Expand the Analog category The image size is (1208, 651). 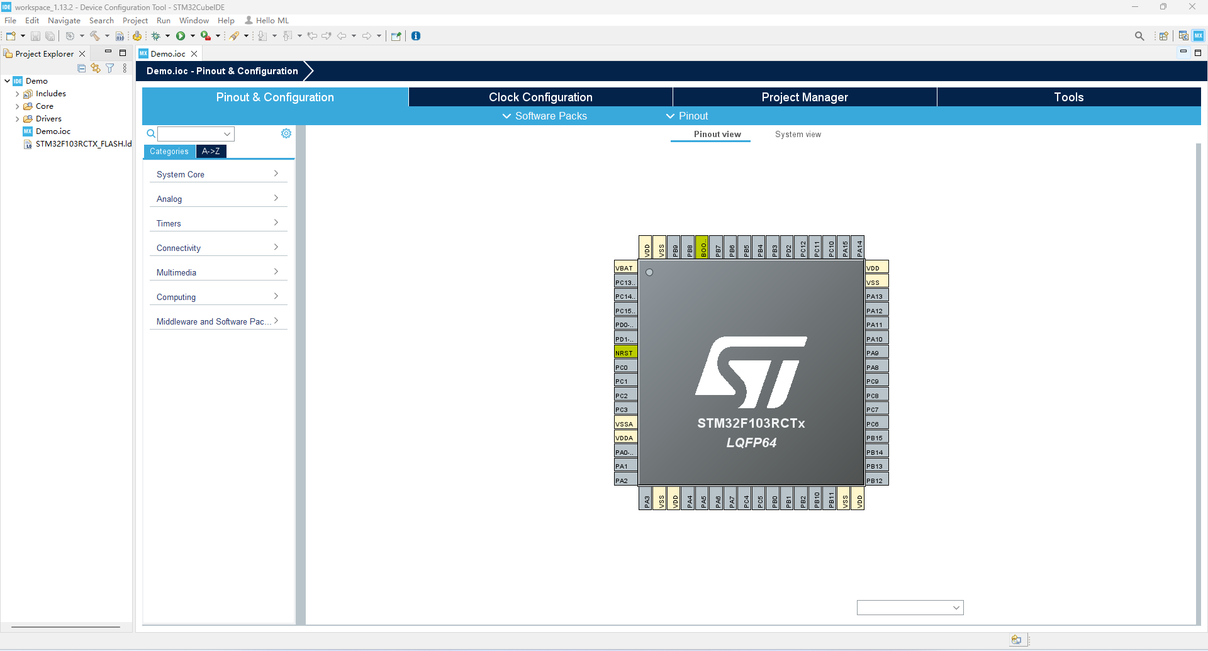click(x=218, y=199)
